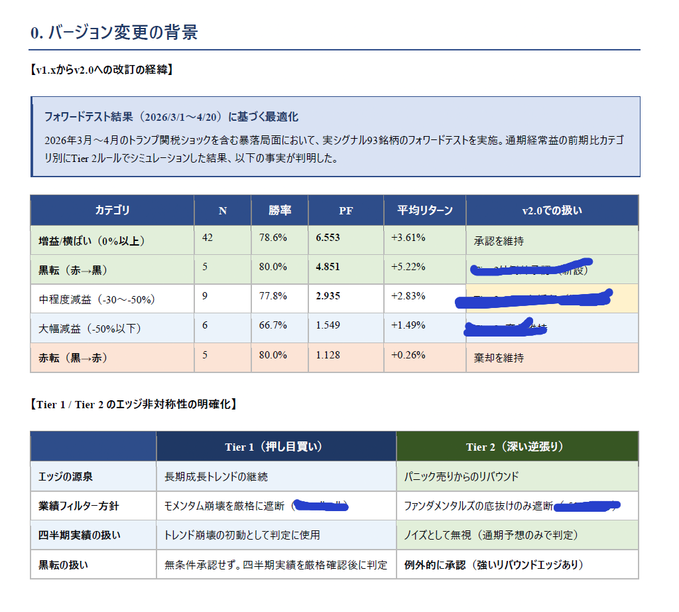Click the win rate 77.8%
This screenshot has height=612, width=679.
(x=273, y=296)
